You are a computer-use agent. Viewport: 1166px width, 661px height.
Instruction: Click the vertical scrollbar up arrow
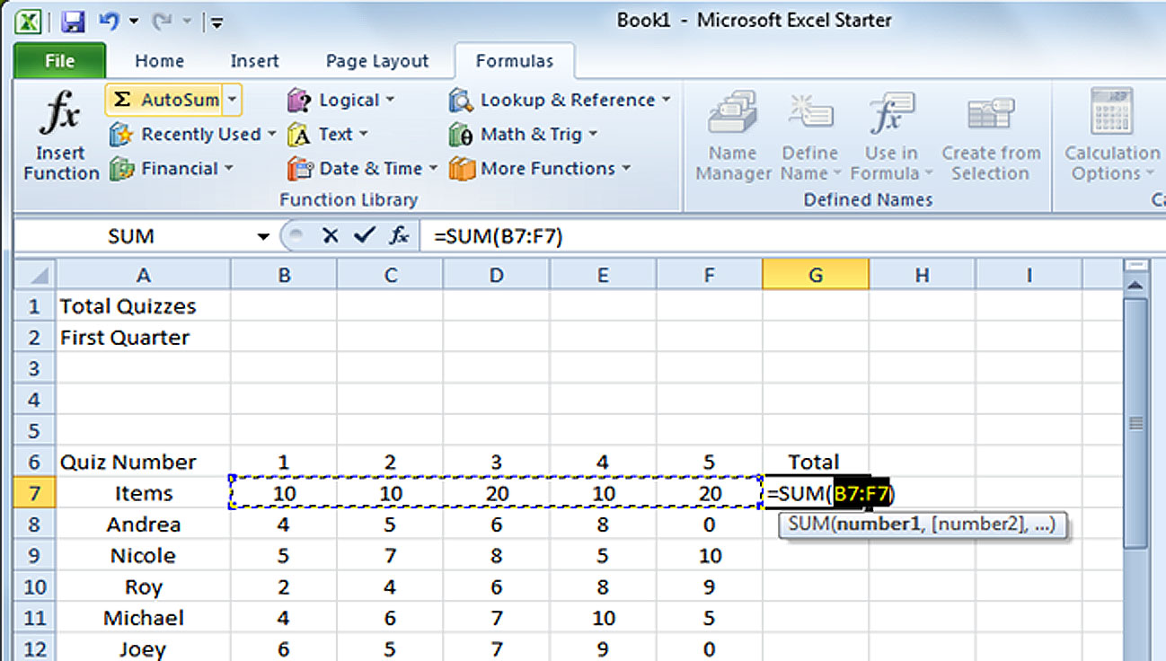1135,286
